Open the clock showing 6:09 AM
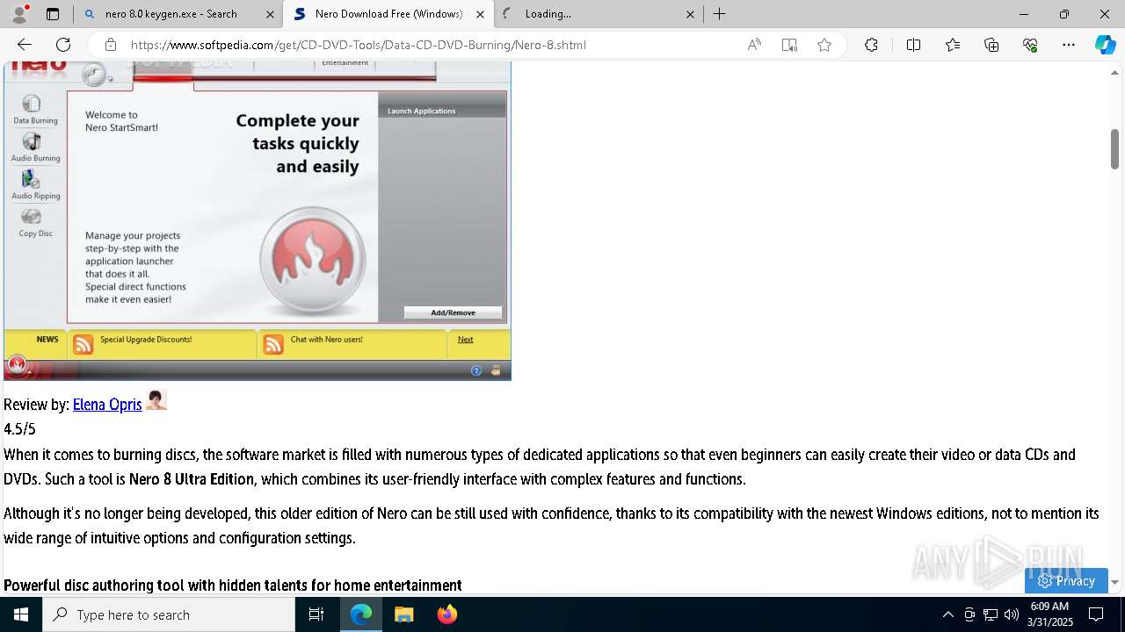1125x632 pixels. pos(1050,614)
